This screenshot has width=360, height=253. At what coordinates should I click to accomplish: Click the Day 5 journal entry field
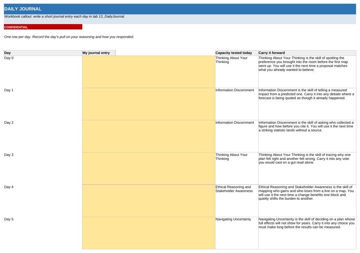click(x=148, y=233)
